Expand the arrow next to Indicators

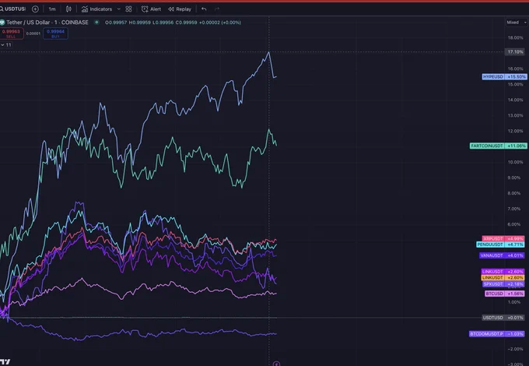tap(118, 9)
